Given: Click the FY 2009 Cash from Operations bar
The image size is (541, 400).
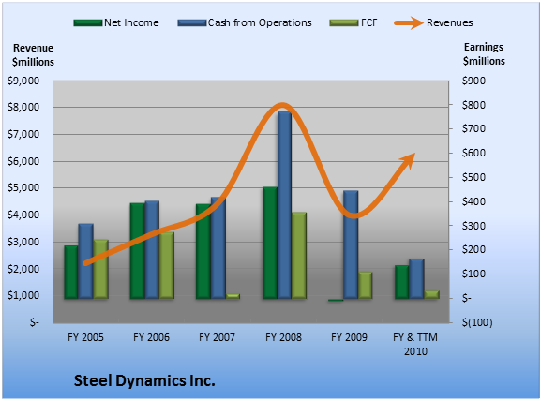Looking at the screenshot, I should click(x=351, y=244).
